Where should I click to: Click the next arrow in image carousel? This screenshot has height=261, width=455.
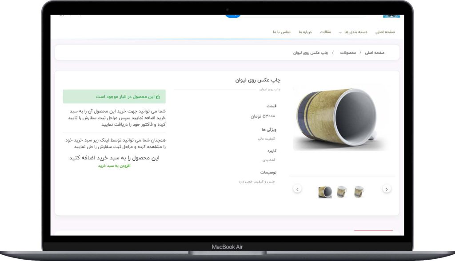coord(387,189)
